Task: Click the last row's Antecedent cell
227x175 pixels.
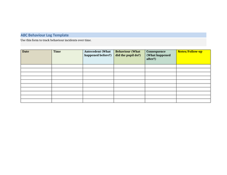Action: click(99, 101)
